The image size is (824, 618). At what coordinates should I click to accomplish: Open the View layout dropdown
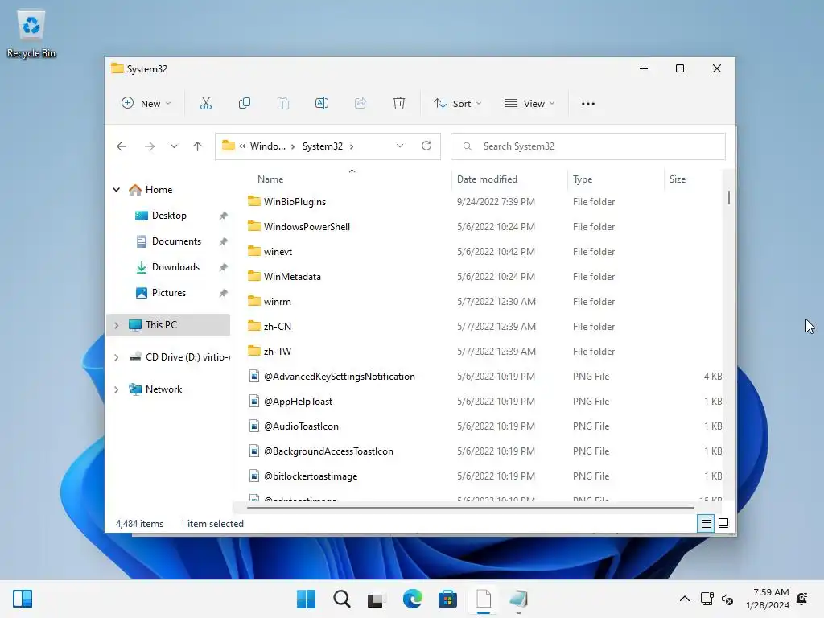pos(529,104)
